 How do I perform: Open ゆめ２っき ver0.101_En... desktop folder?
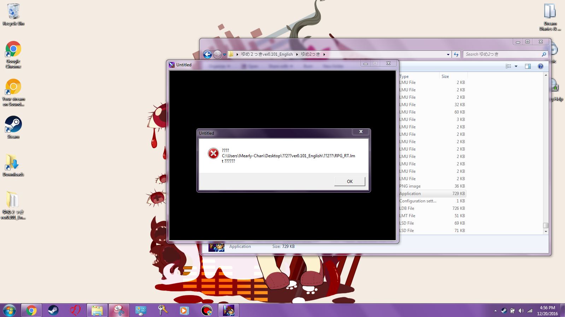[x=13, y=205]
